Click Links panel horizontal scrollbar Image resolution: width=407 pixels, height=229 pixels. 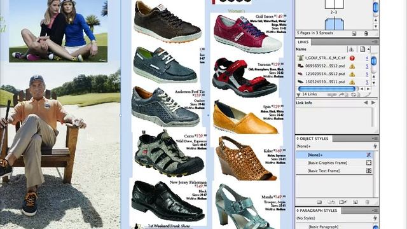pos(327,89)
